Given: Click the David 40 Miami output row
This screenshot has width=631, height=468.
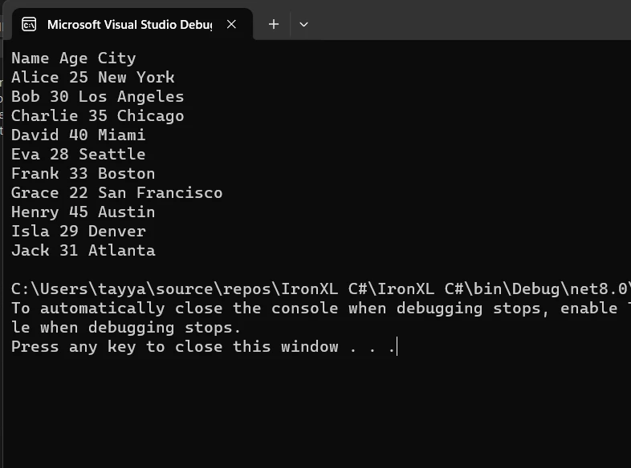Looking at the screenshot, I should [79, 135].
